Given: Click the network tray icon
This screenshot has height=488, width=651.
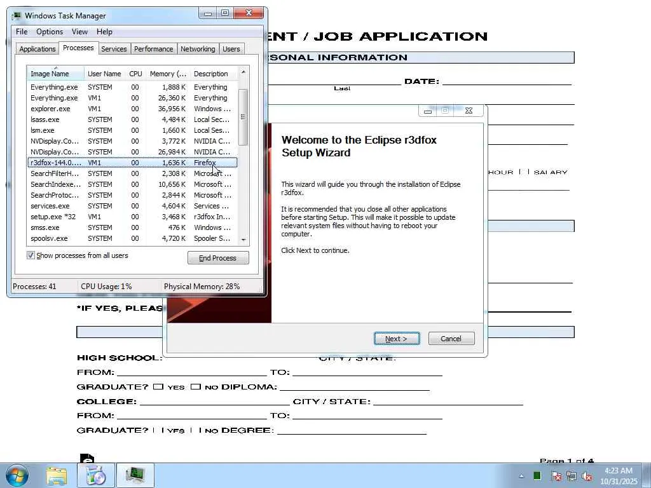Looking at the screenshot, I should (572, 476).
